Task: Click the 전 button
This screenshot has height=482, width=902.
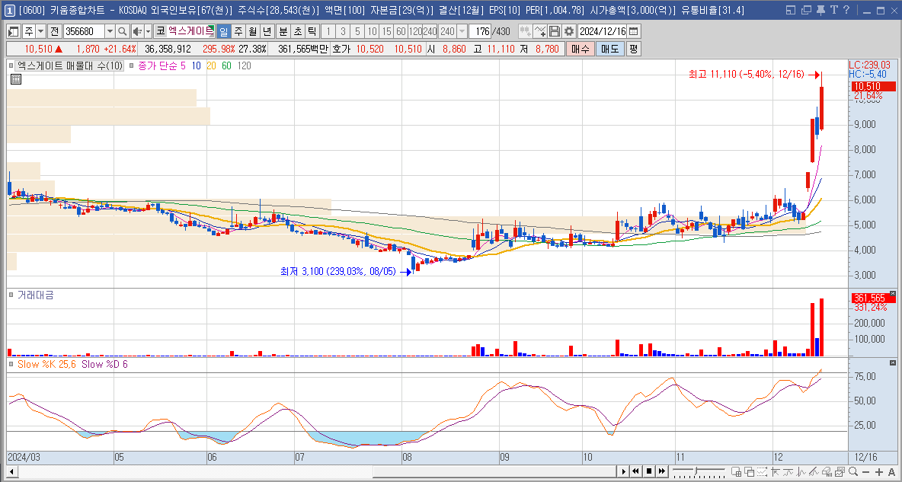Action: click(55, 31)
